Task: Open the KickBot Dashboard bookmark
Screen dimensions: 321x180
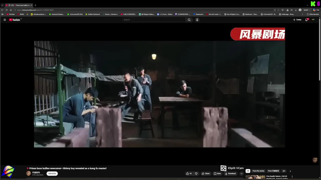Action: (93, 14)
